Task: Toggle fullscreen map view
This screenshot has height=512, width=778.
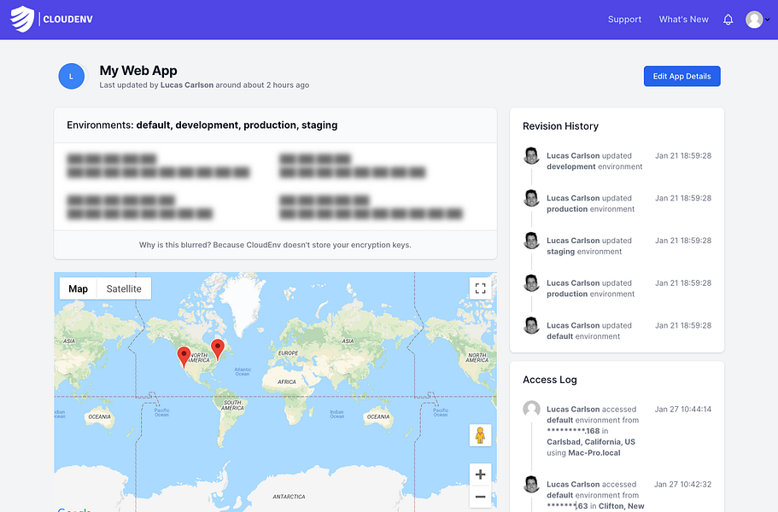Action: click(480, 288)
